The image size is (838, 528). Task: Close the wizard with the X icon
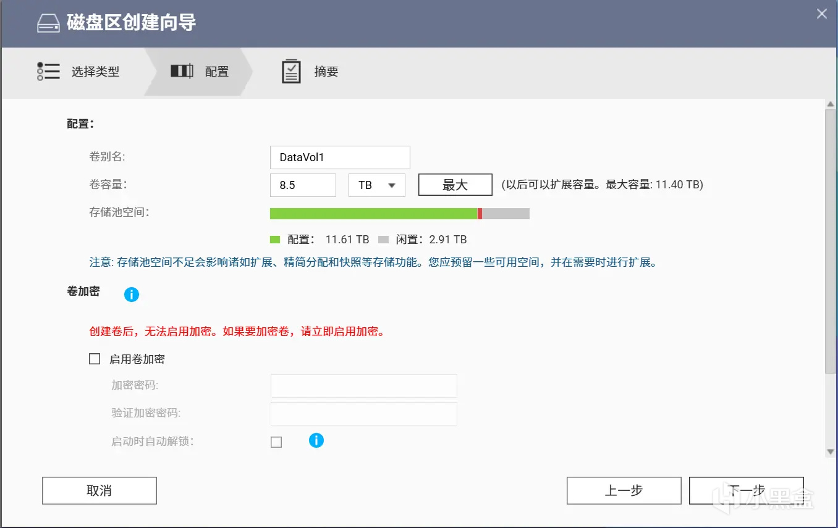(x=822, y=14)
